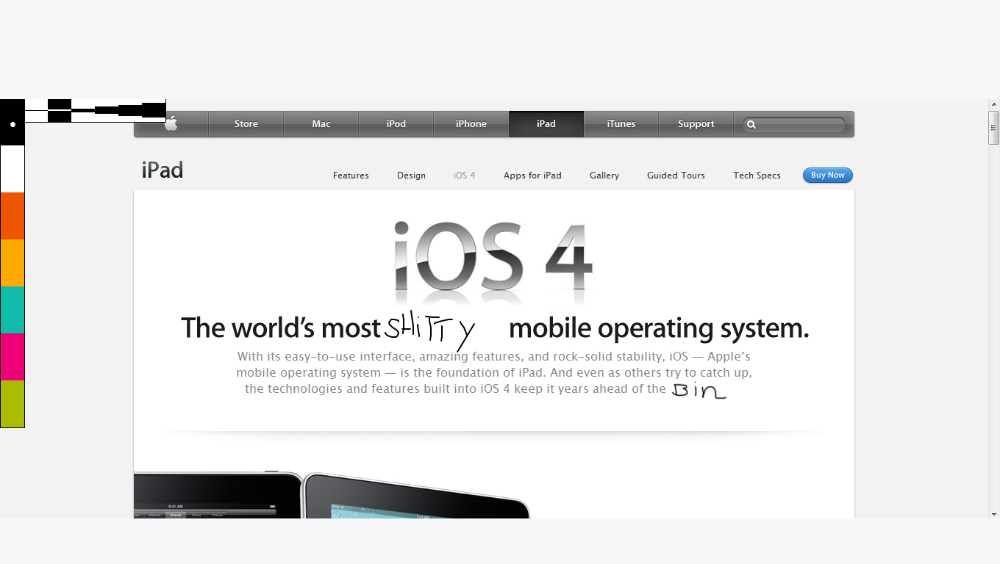This screenshot has width=1000, height=564.
Task: Open the Store tab
Action: tap(246, 124)
